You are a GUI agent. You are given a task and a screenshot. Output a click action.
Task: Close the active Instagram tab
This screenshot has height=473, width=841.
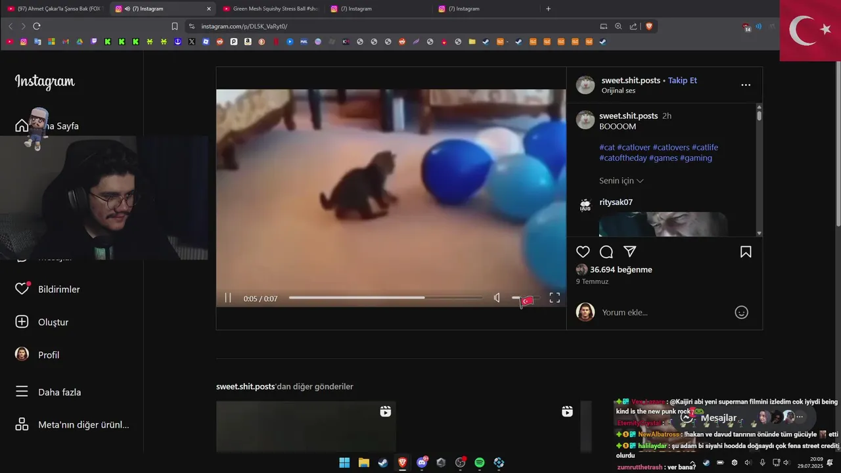coord(209,9)
